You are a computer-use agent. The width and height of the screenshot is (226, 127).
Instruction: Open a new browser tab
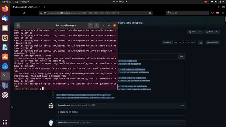45,7
